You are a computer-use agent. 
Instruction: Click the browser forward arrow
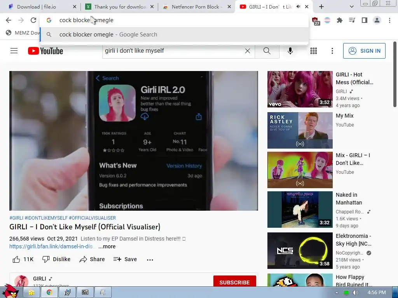[21, 20]
